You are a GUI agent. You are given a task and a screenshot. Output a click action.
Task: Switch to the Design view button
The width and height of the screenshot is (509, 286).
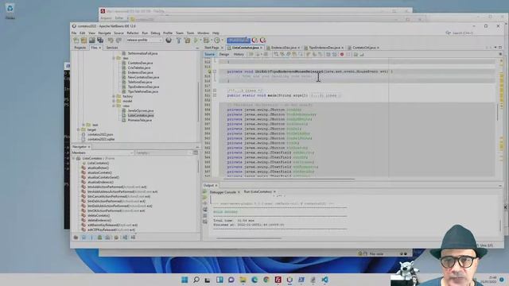224,55
